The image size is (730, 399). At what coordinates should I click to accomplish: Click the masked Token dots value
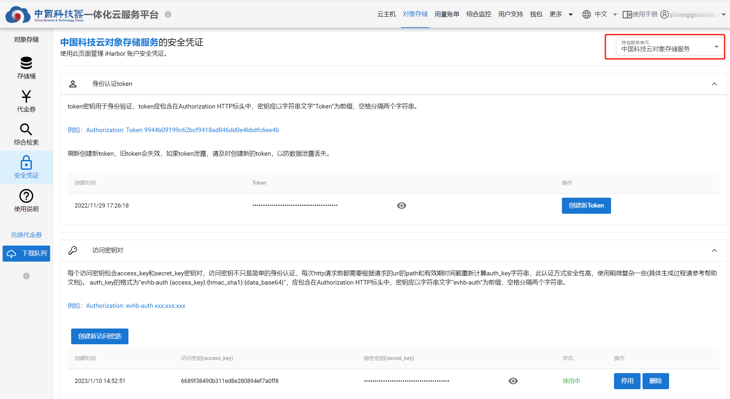(295, 206)
